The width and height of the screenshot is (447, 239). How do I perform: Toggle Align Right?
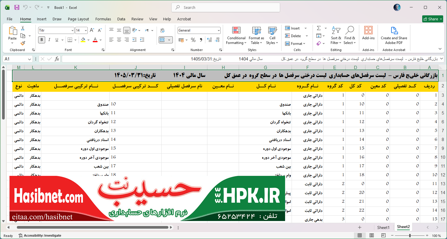[x=127, y=40]
